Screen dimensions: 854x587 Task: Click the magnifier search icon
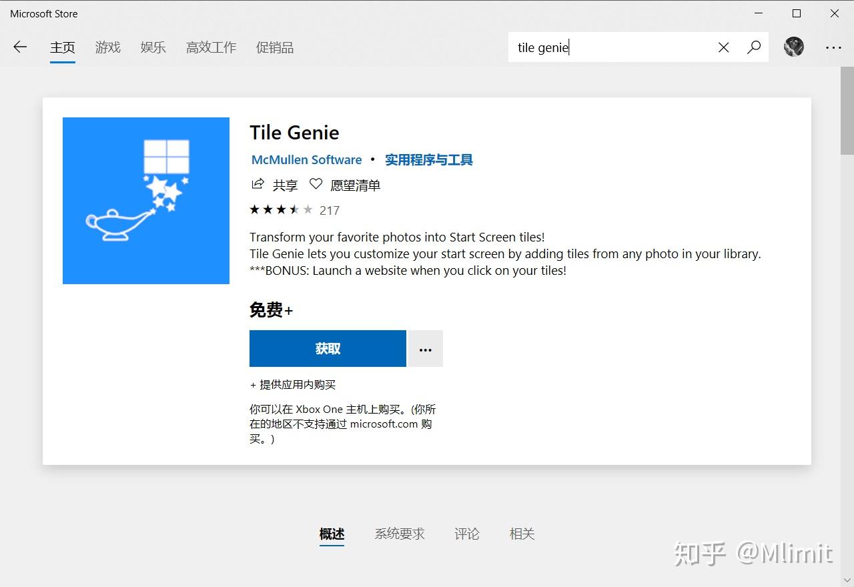click(x=754, y=47)
